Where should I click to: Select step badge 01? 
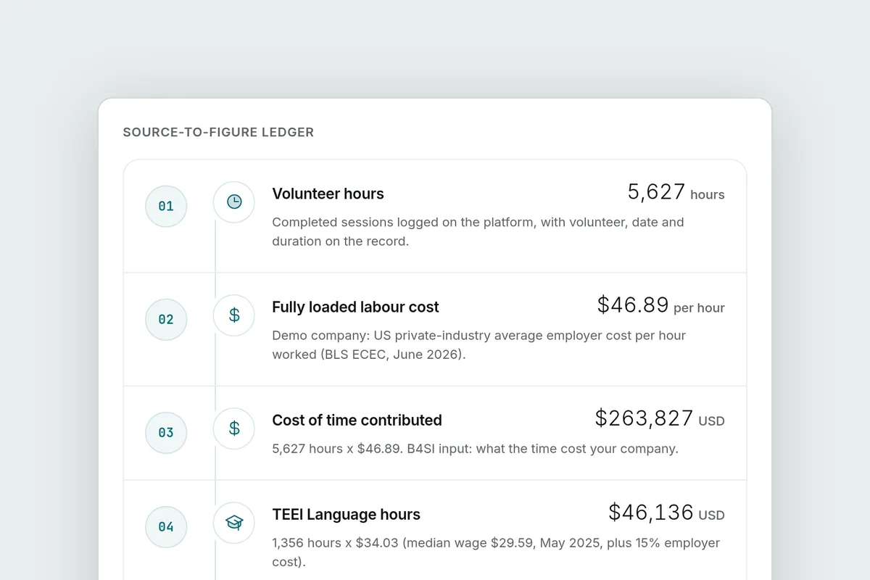(x=166, y=206)
